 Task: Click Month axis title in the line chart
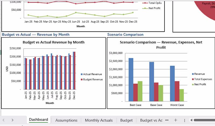[x=81, y=26]
